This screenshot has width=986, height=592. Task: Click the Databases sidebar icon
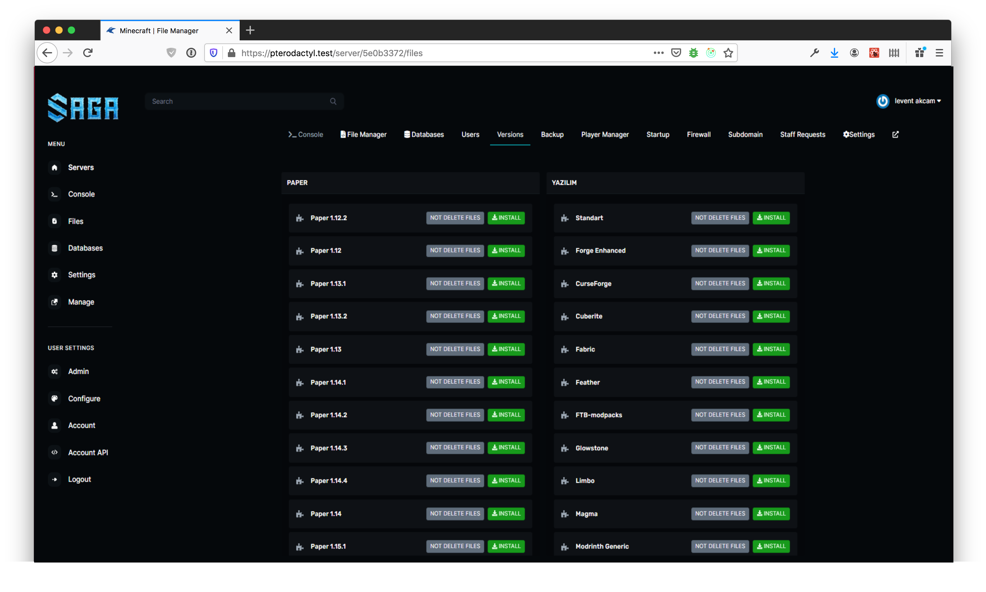[55, 248]
